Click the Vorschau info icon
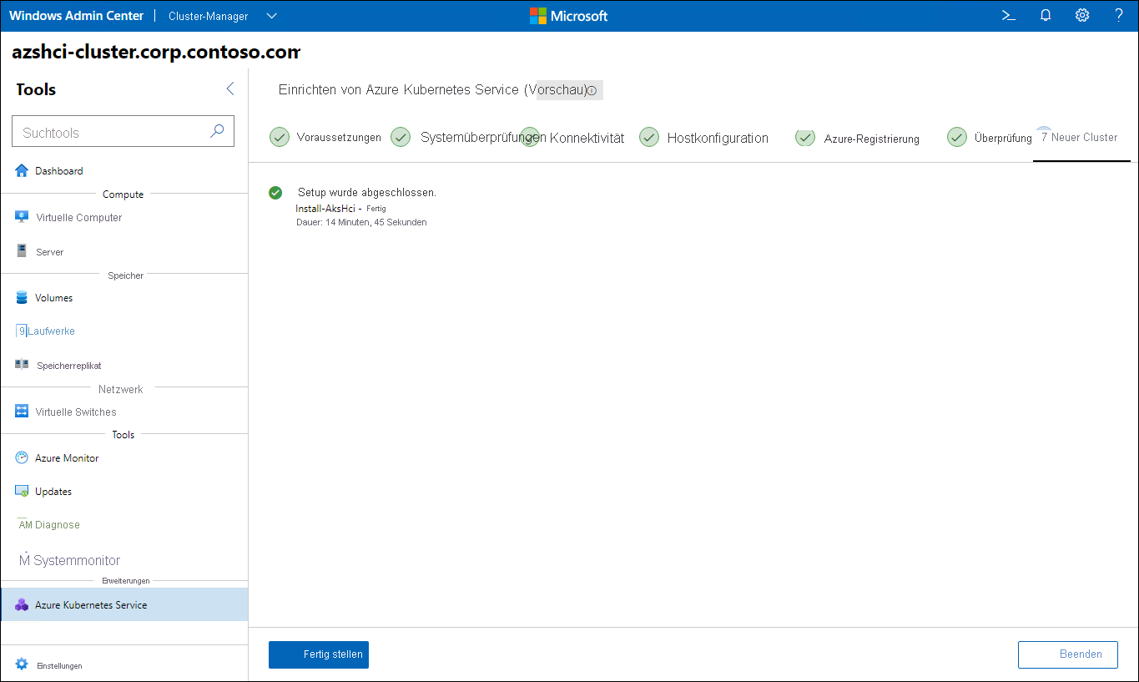This screenshot has height=682, width=1139. pyautogui.click(x=592, y=90)
